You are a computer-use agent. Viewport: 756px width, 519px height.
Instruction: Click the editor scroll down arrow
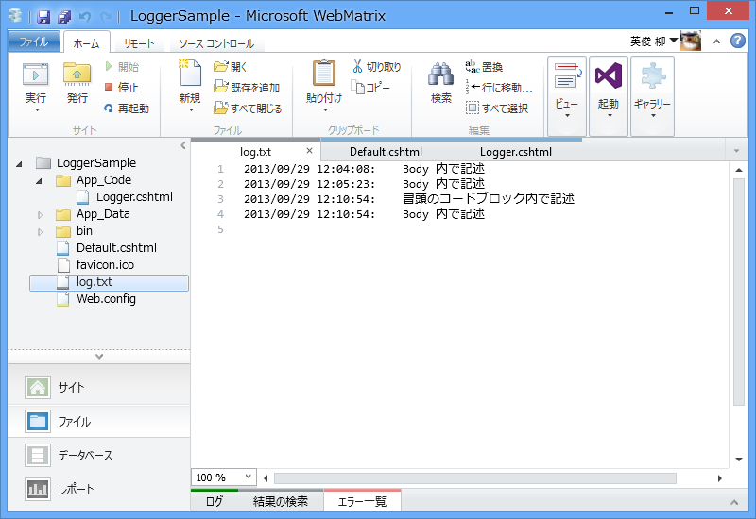point(739,460)
